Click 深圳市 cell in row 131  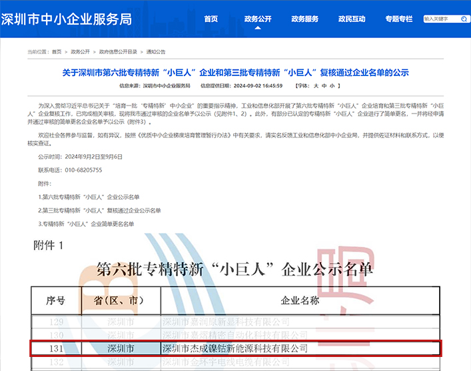click(x=121, y=348)
